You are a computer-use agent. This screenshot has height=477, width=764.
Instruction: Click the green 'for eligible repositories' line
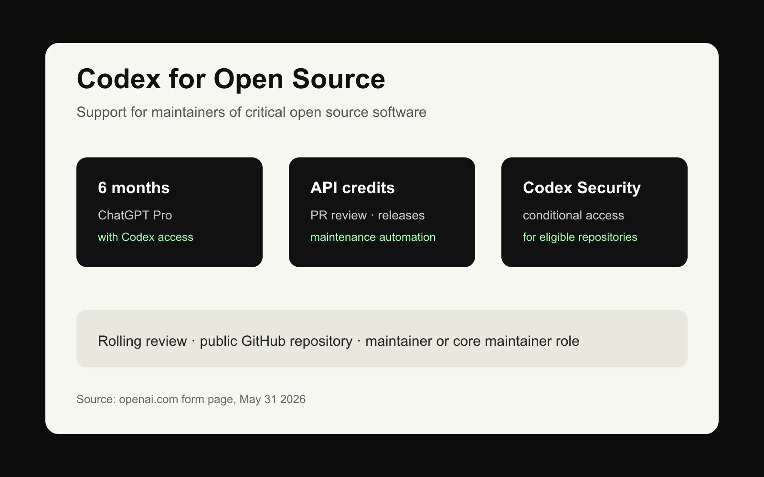580,237
